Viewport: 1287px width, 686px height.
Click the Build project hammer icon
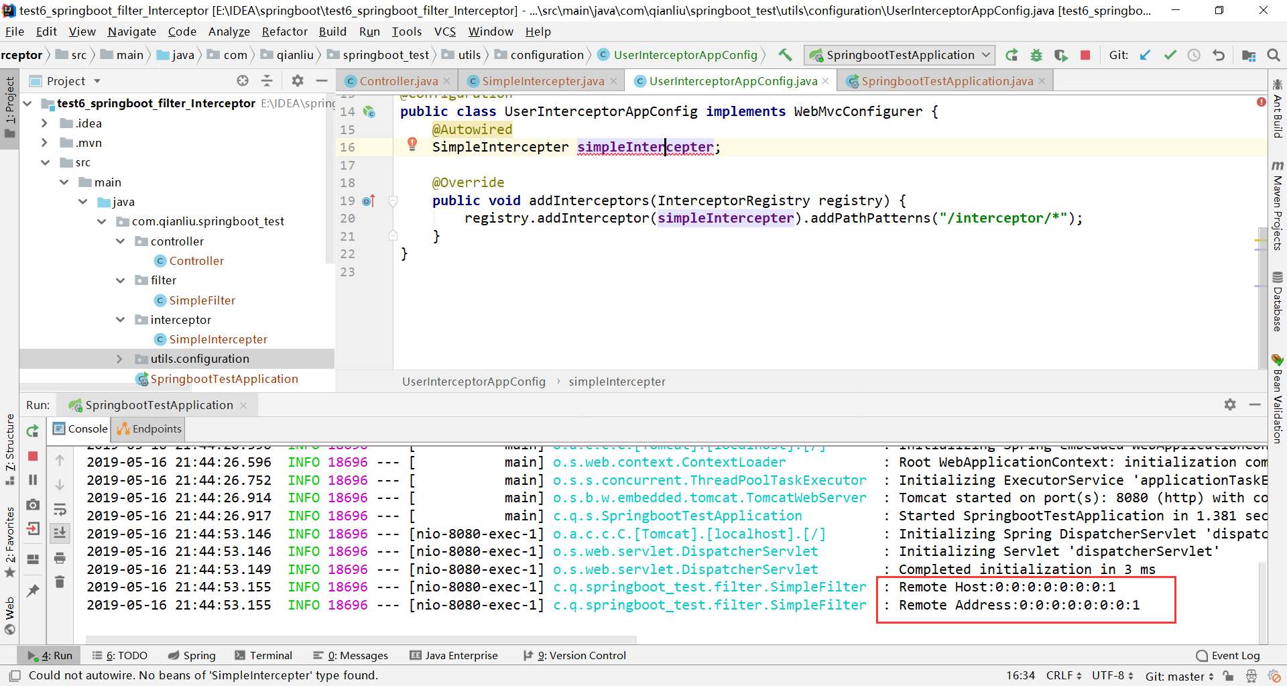pyautogui.click(x=785, y=55)
